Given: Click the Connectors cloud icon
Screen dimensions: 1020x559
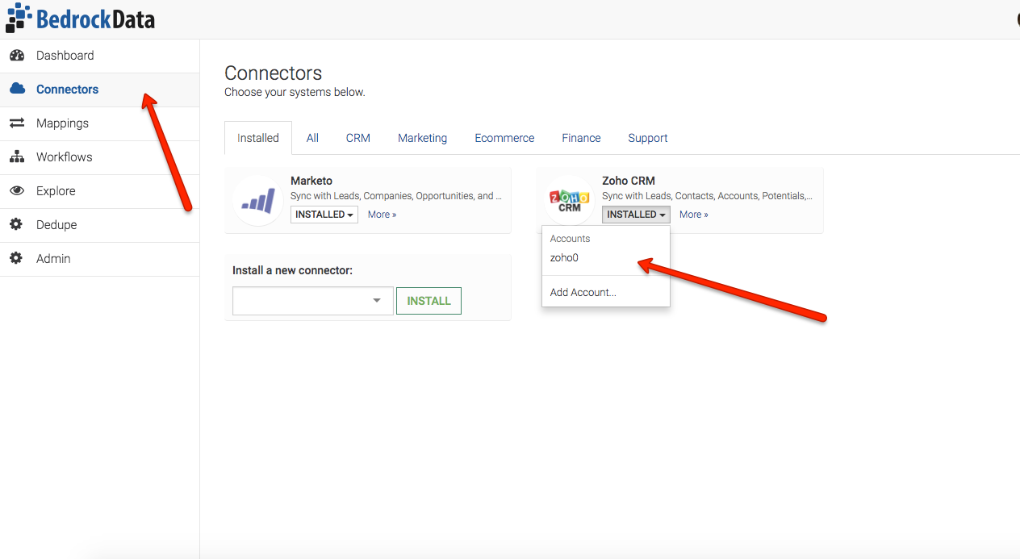Looking at the screenshot, I should coord(16,90).
